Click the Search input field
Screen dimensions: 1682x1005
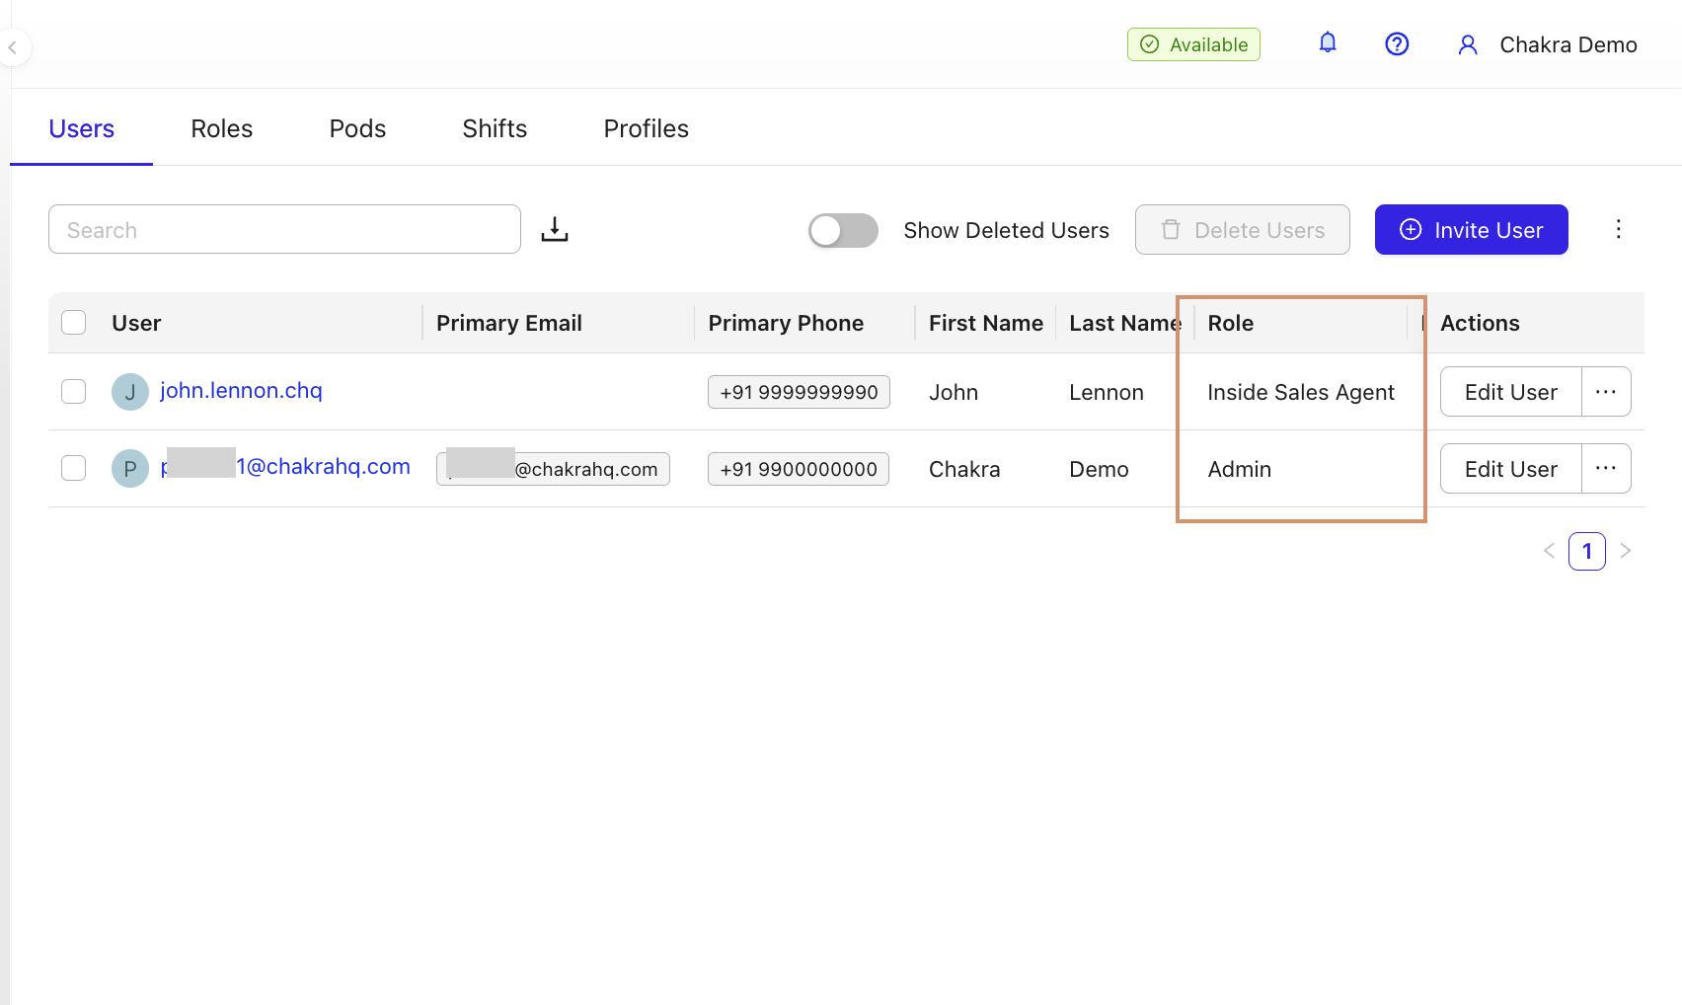(284, 230)
